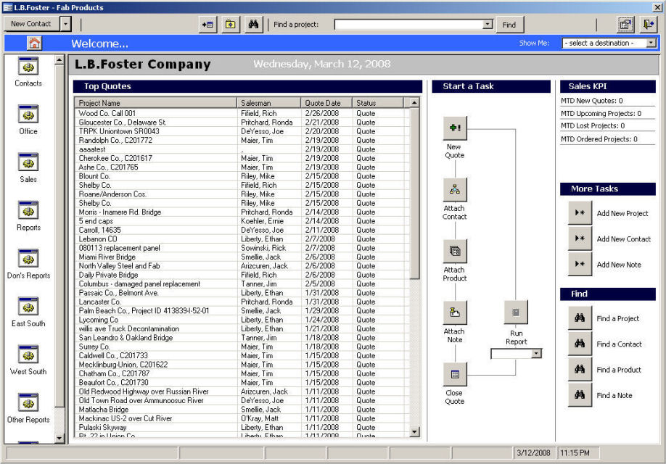The image size is (666, 464).
Task: Expand the Find a project combo box arrow
Action: coord(488,25)
